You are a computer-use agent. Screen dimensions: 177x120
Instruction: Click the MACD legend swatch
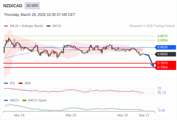(x=6, y=100)
